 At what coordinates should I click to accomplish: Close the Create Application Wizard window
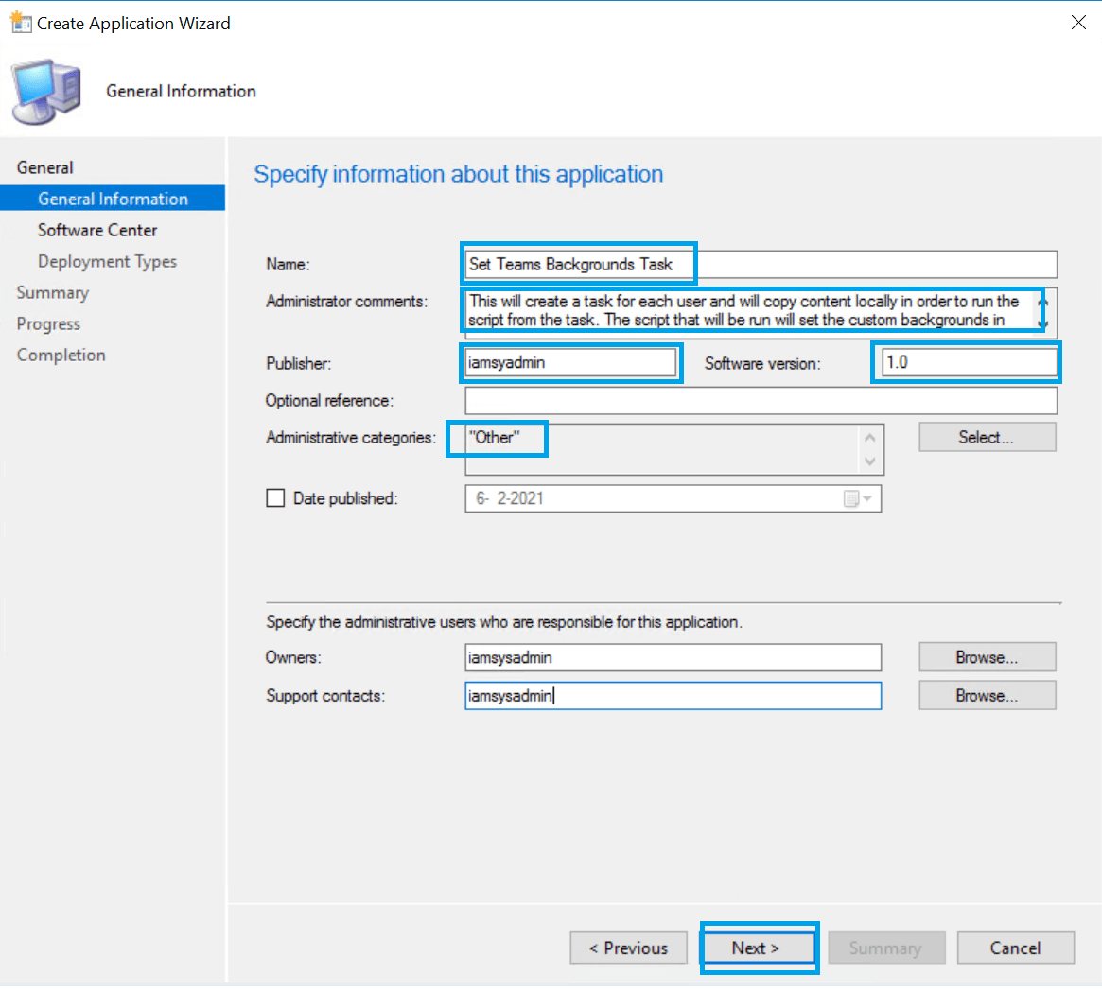pos(1078,23)
